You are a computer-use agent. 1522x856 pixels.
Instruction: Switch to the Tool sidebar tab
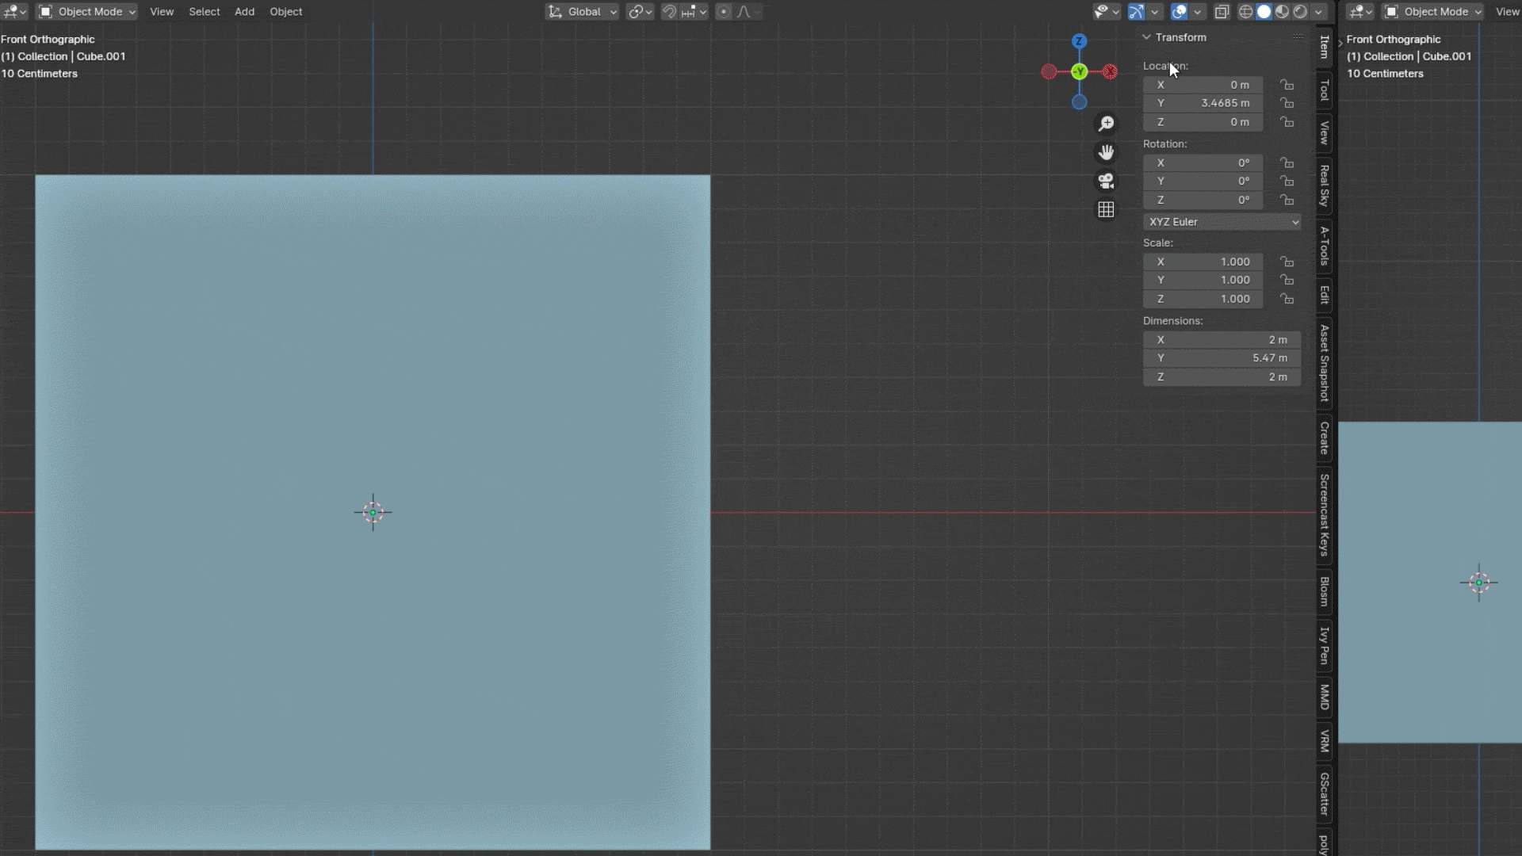1324,90
